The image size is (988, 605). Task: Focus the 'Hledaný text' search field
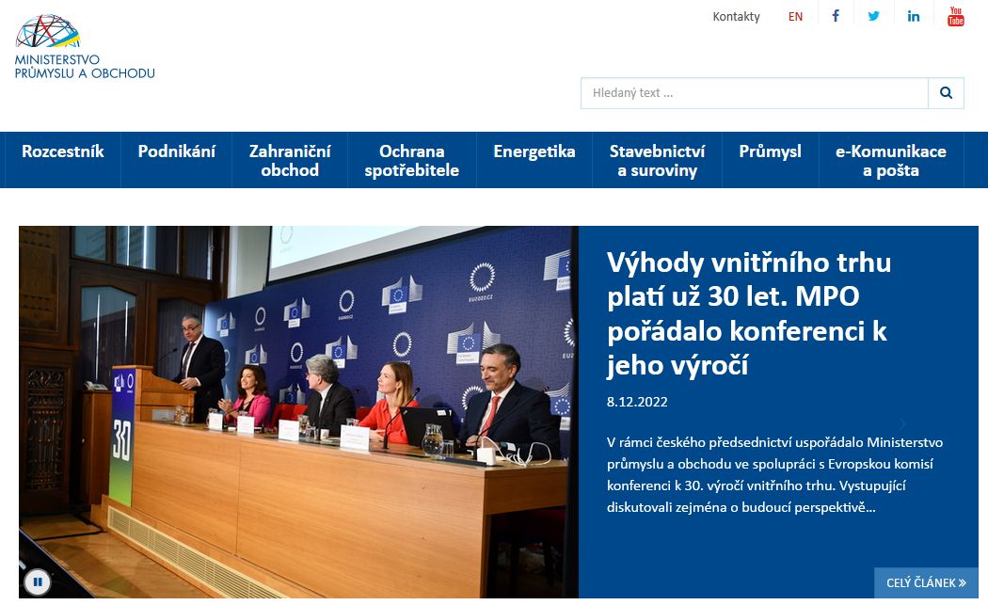[755, 92]
